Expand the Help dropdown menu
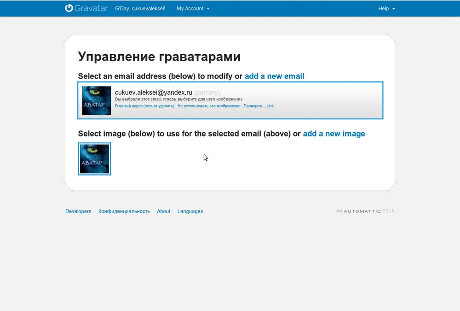This screenshot has width=460, height=311. pos(386,9)
